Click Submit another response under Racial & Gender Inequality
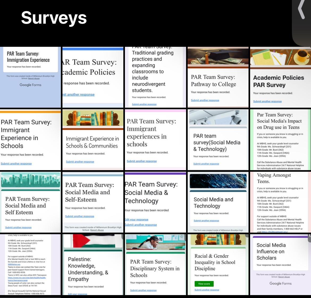 [x=207, y=290]
